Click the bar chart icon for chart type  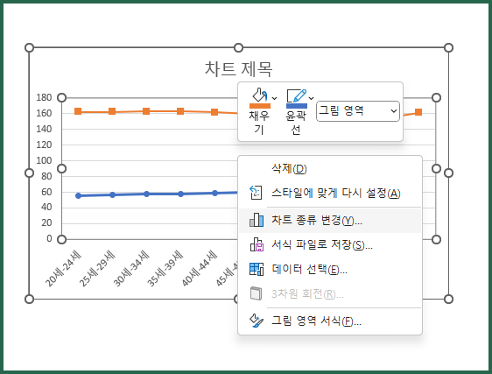pos(257,220)
